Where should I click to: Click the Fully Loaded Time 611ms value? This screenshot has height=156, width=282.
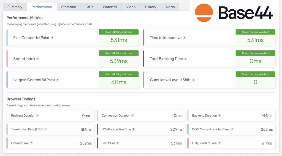267,143
